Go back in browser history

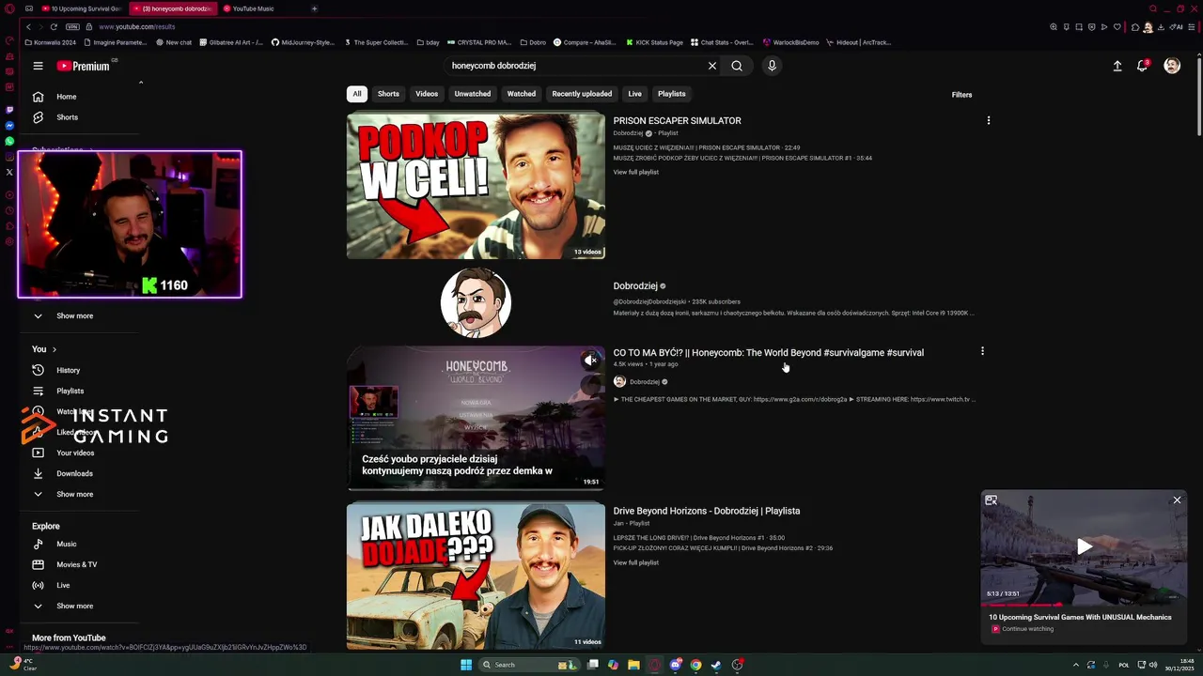coord(28,26)
